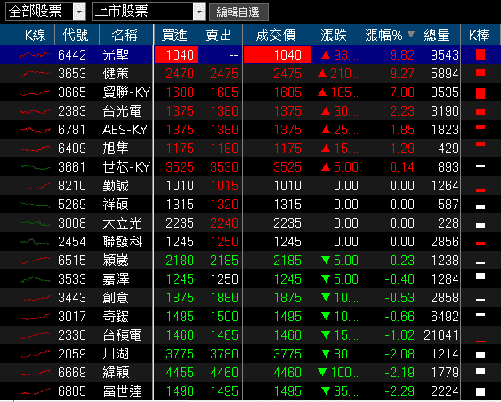Click the K線 column header
The image size is (501, 402).
coord(28,35)
